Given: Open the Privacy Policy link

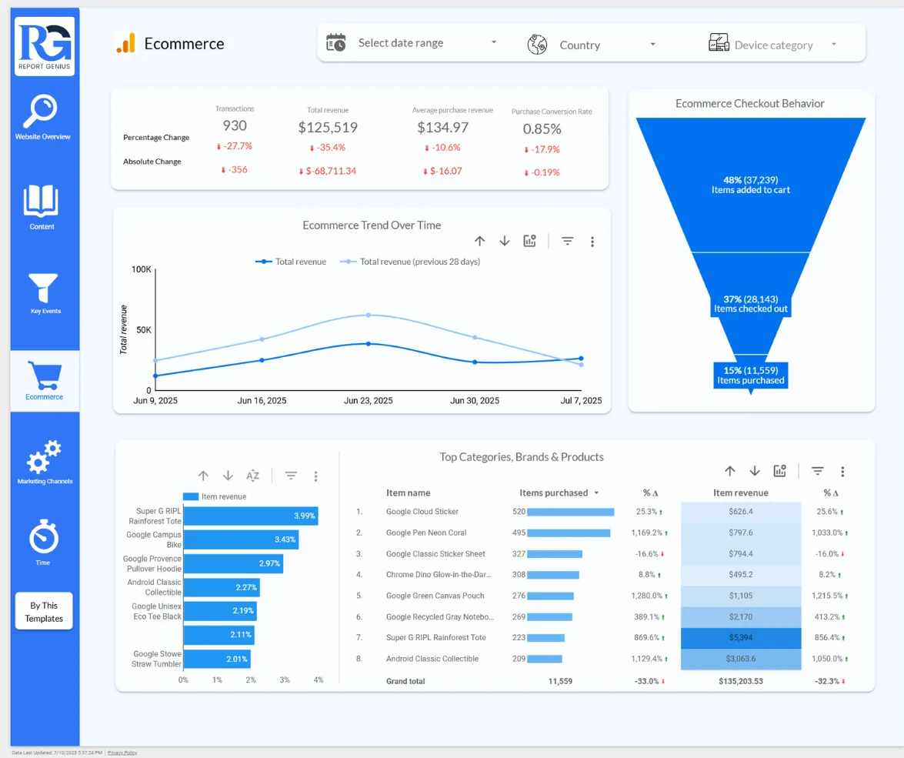Looking at the screenshot, I should (122, 753).
